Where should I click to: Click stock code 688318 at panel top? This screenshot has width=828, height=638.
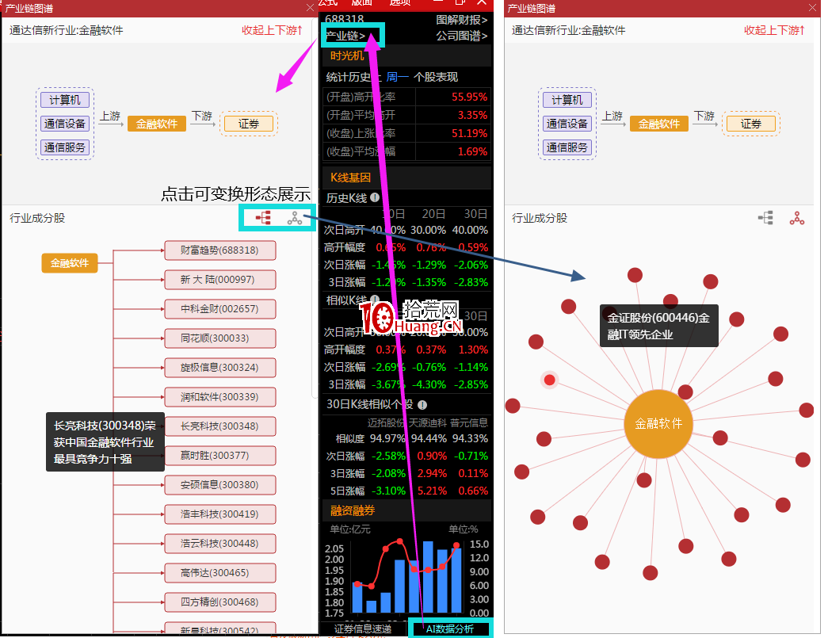[x=345, y=19]
